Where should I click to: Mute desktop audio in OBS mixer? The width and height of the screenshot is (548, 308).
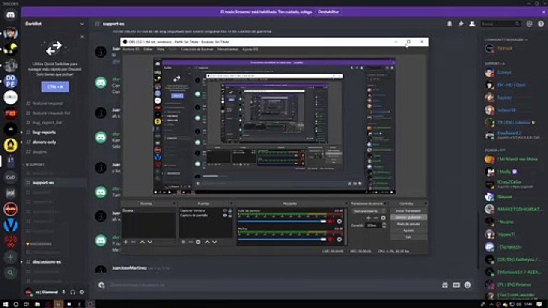tap(330, 221)
